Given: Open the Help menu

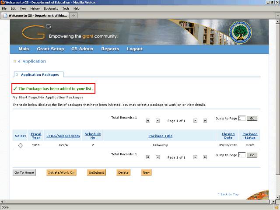Looking at the screenshot, I should (x=77, y=9).
